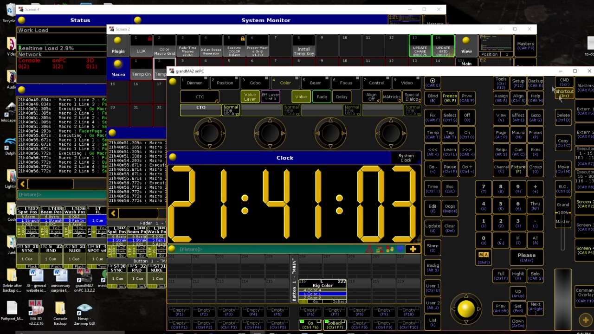Click the Oops (Bspce) undo key
594x334 pixels.
450,209
